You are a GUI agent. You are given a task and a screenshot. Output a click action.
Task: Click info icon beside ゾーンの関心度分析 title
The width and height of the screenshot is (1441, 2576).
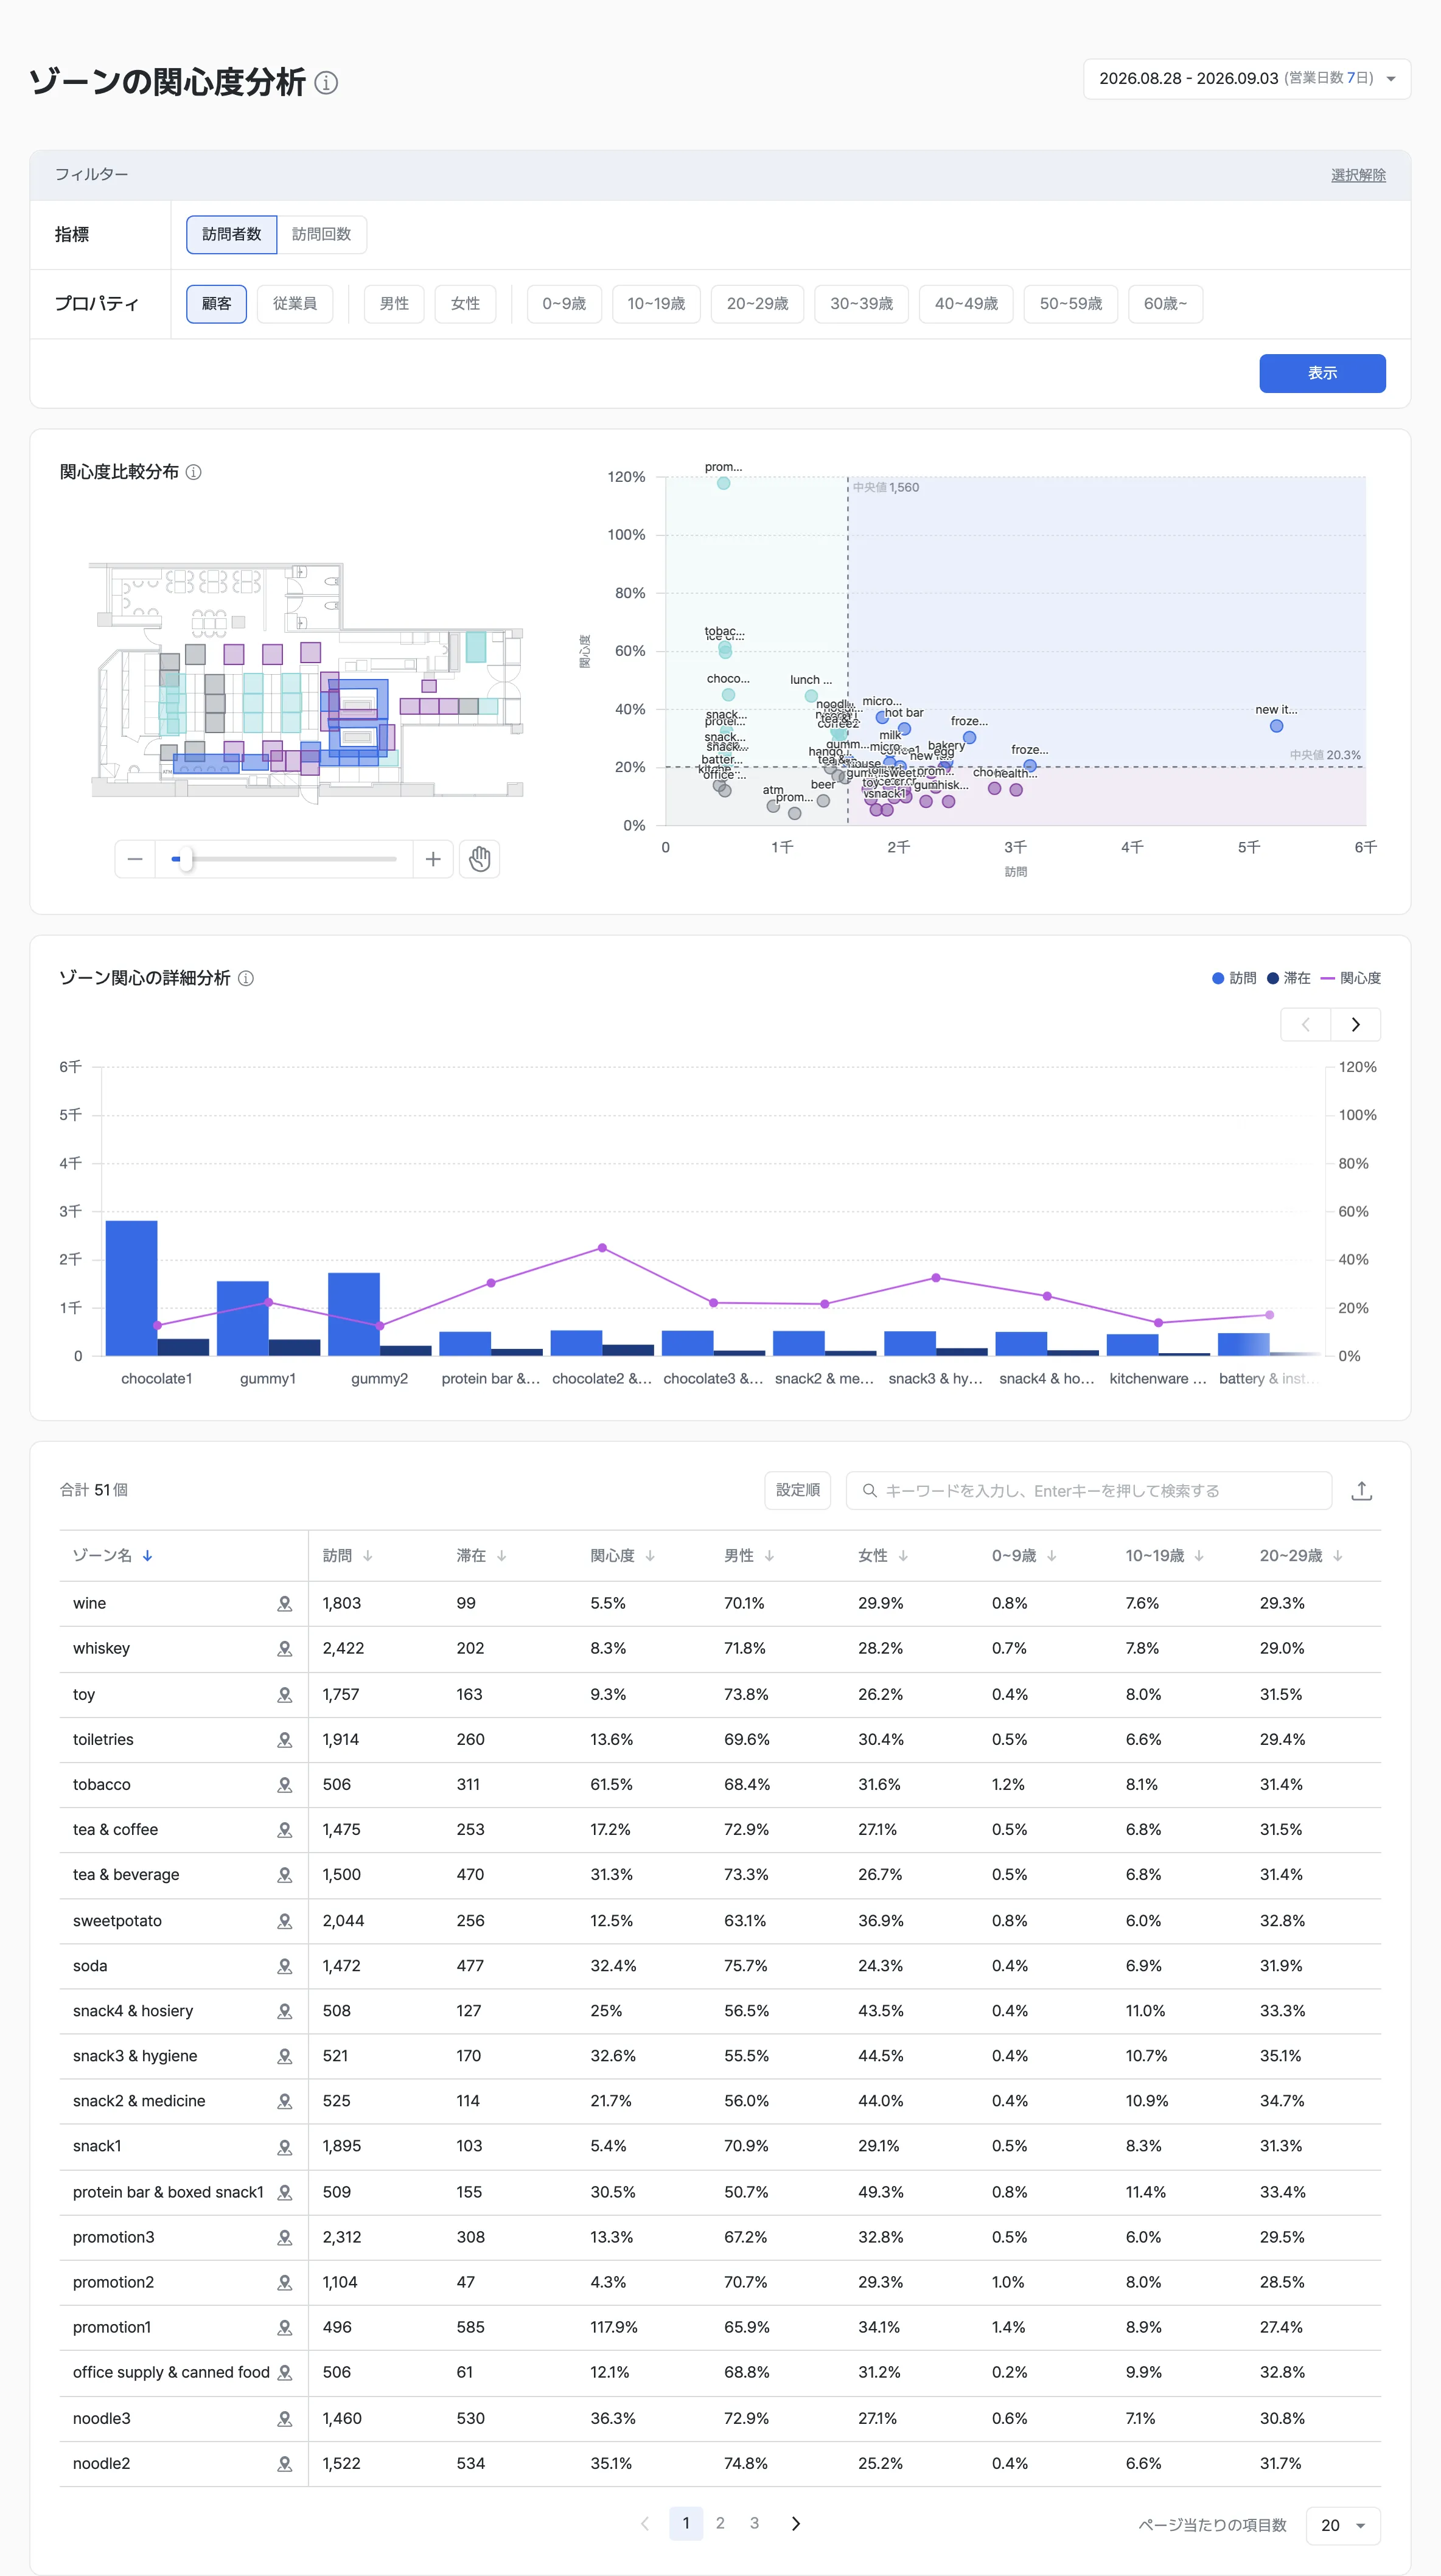(326, 83)
